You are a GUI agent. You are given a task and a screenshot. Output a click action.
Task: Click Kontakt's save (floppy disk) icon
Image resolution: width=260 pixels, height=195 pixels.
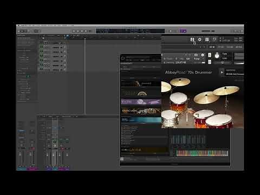tap(192, 40)
